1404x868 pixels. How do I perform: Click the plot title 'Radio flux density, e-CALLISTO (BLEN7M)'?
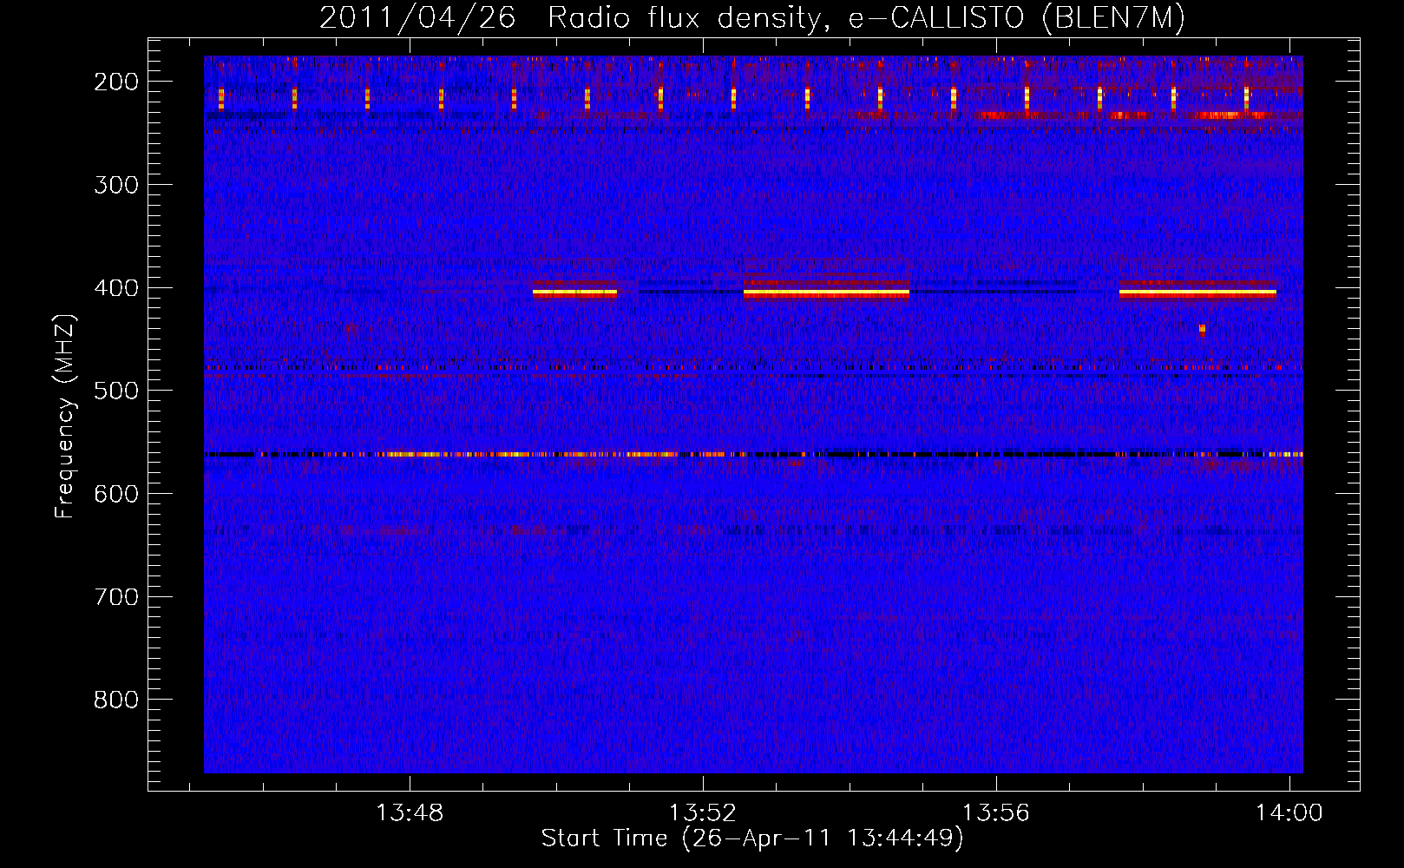(866, 17)
